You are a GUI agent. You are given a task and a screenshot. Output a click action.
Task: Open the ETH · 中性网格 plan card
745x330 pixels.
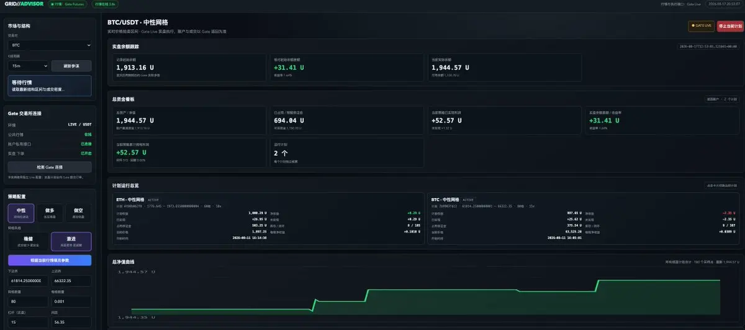click(x=268, y=219)
